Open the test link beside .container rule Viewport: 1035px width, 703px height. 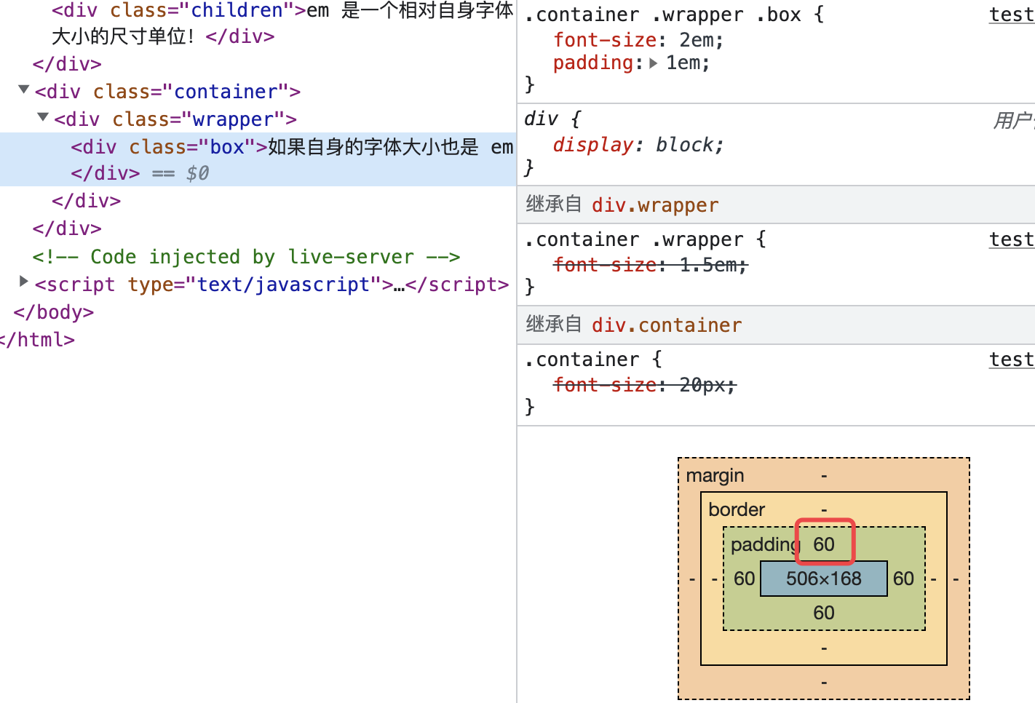click(x=1011, y=360)
